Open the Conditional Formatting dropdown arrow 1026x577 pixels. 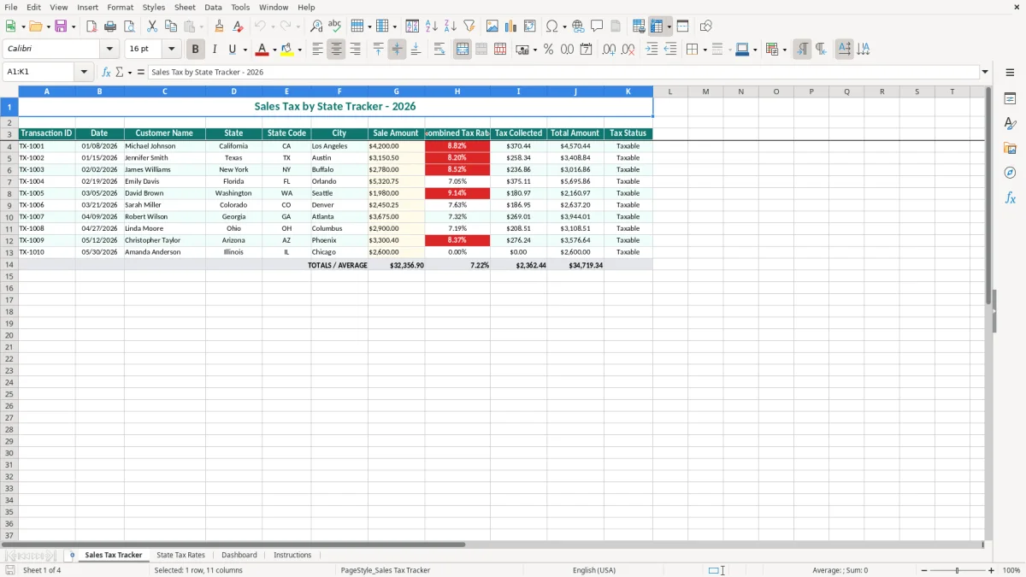(x=784, y=50)
